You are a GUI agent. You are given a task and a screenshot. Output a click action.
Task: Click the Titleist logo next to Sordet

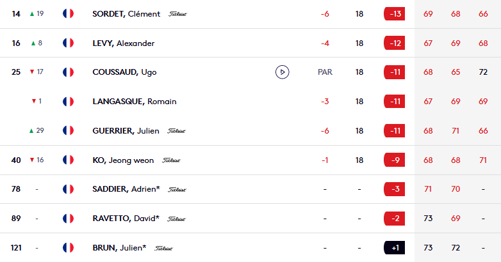[x=177, y=14]
